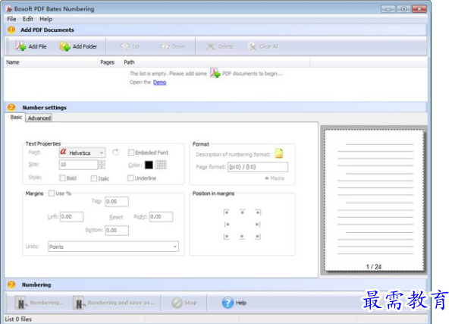Image resolution: width=455 pixels, height=324 pixels.
Task: Open the custom color grid icon
Action: tap(161, 165)
